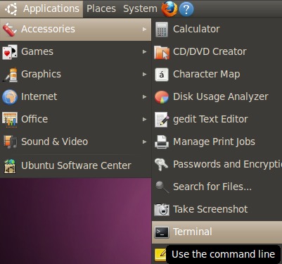Select Sound & Video category

(x=76, y=142)
